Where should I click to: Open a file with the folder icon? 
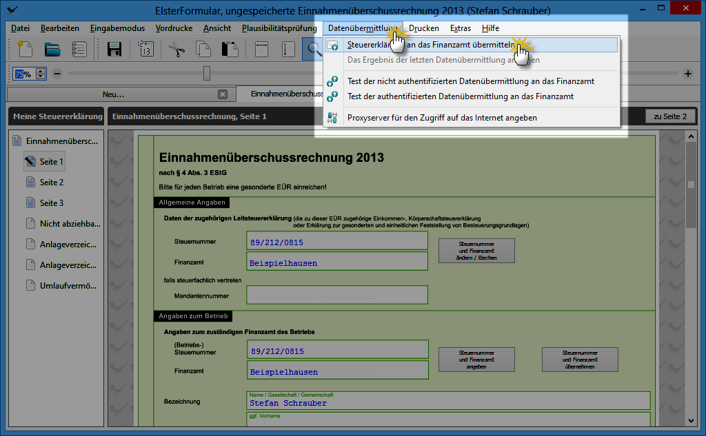click(52, 49)
